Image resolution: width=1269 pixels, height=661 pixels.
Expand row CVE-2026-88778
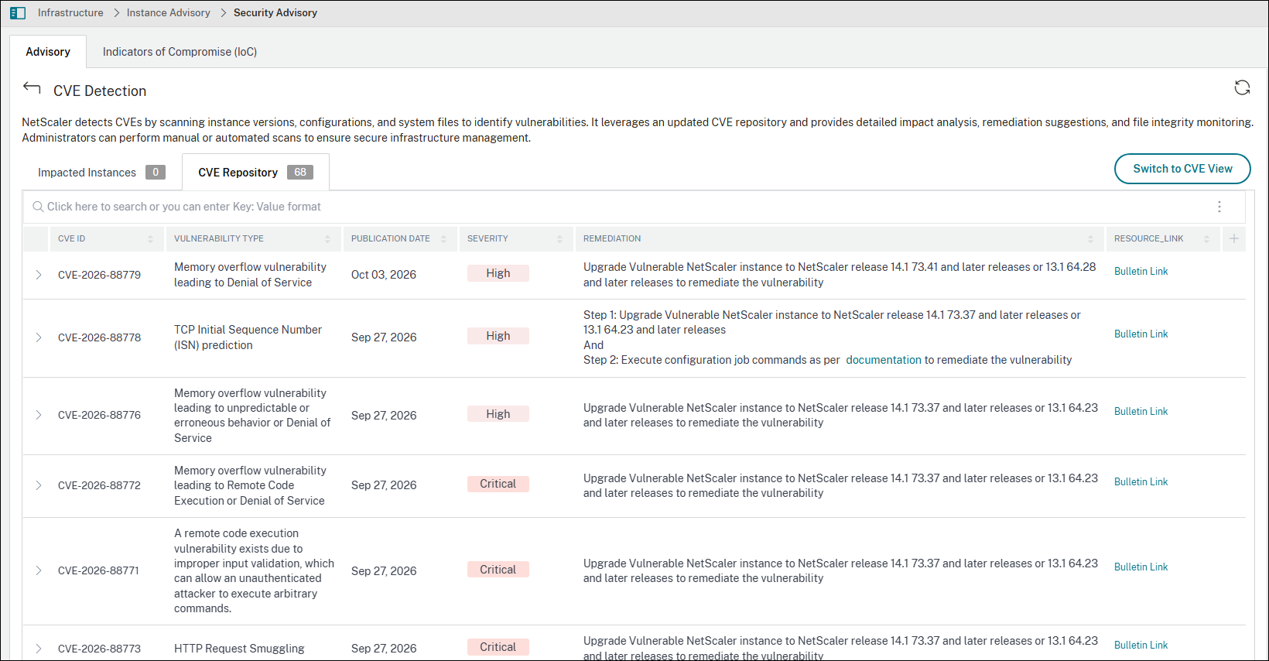click(38, 337)
